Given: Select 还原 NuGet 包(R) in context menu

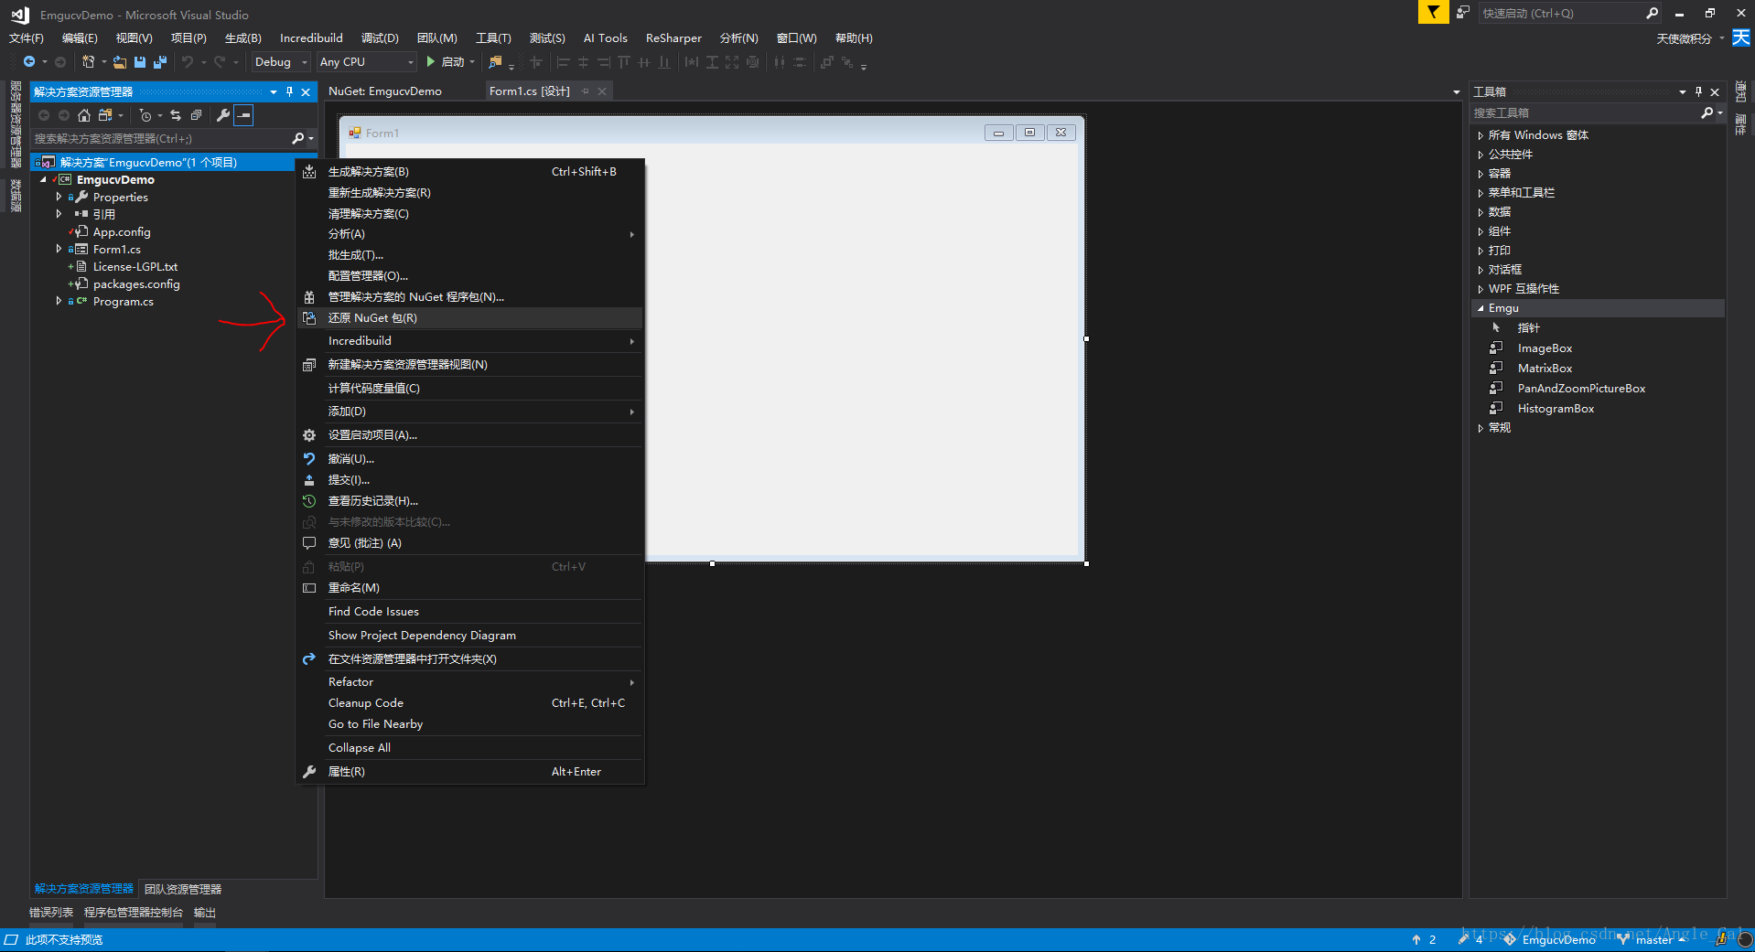Looking at the screenshot, I should point(470,317).
